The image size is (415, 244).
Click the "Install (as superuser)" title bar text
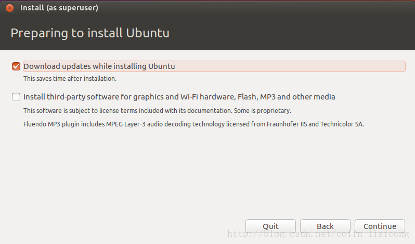click(x=59, y=8)
